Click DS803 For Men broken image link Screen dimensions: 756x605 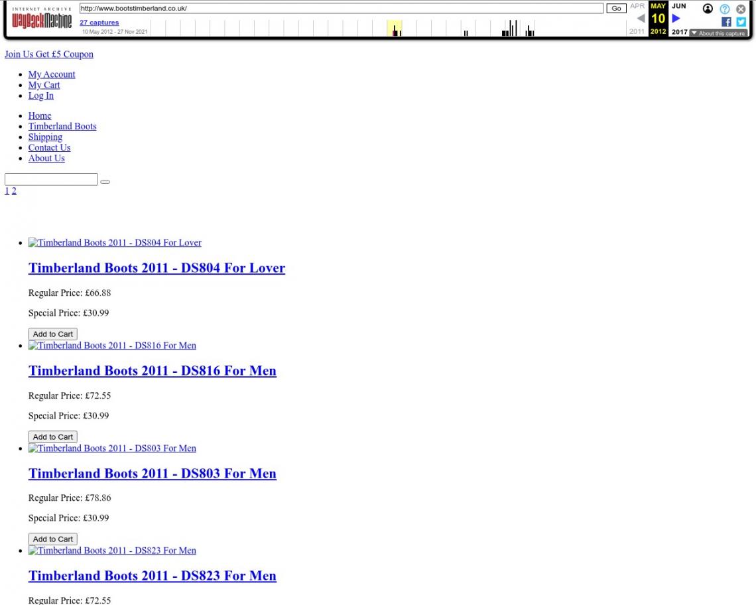112,448
